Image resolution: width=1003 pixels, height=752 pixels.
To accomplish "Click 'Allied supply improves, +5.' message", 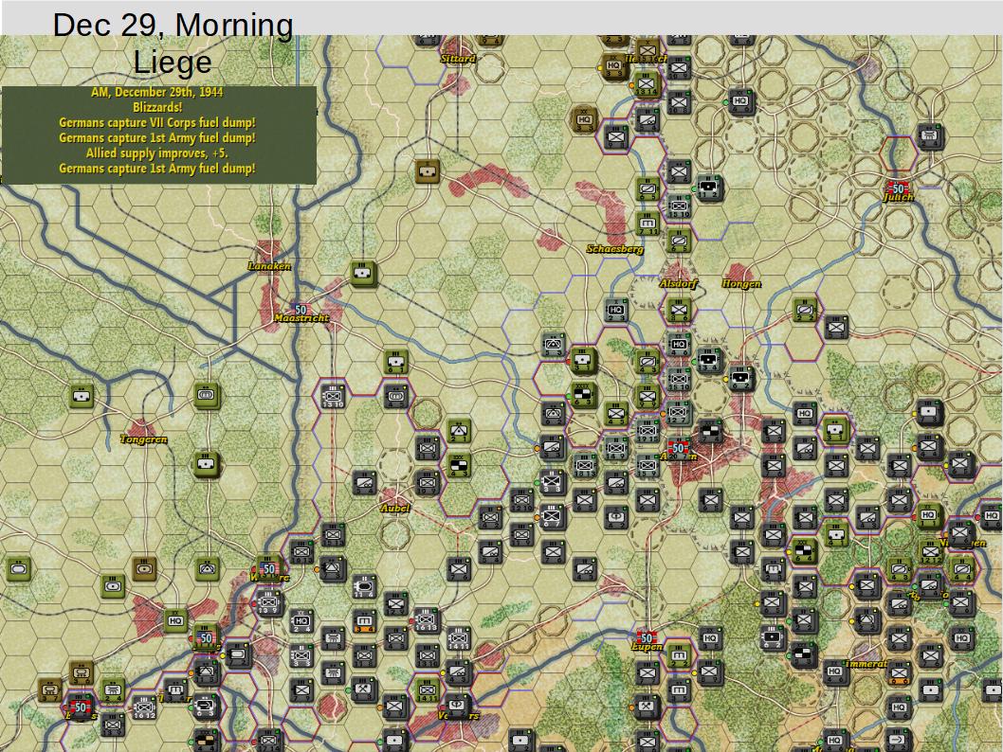I will point(157,153).
